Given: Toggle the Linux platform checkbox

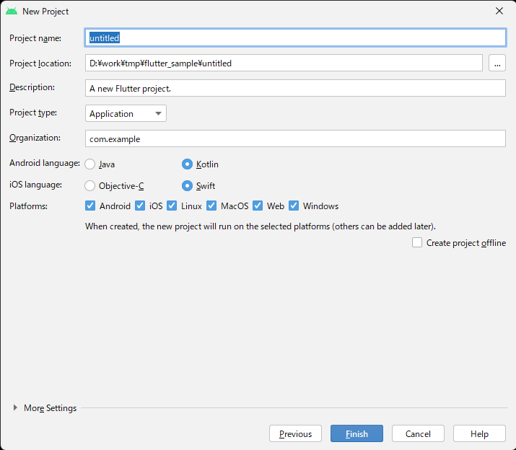Looking at the screenshot, I should pos(172,206).
